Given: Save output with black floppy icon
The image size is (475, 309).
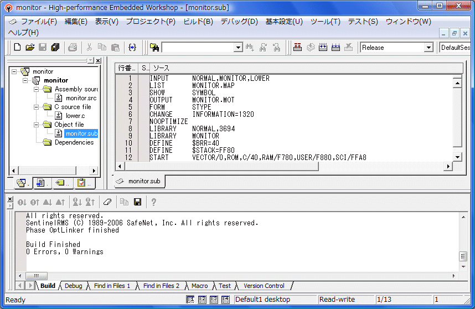Looking at the screenshot, I should coord(137,202).
